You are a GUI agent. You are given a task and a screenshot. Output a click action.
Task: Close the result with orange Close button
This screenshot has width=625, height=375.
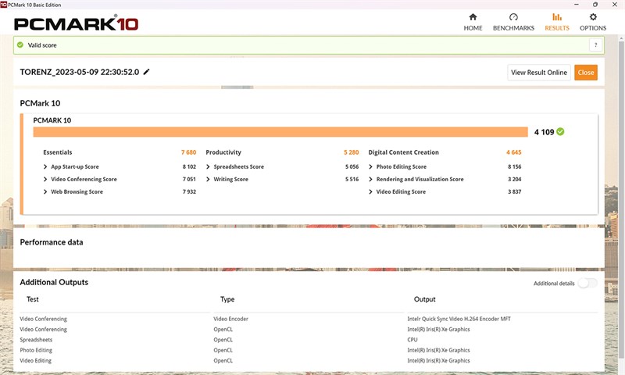coord(585,73)
